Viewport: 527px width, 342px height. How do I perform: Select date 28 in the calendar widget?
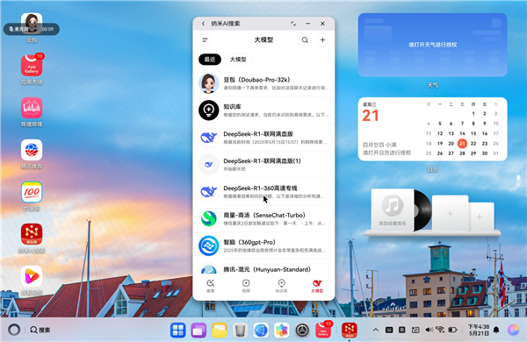462,153
